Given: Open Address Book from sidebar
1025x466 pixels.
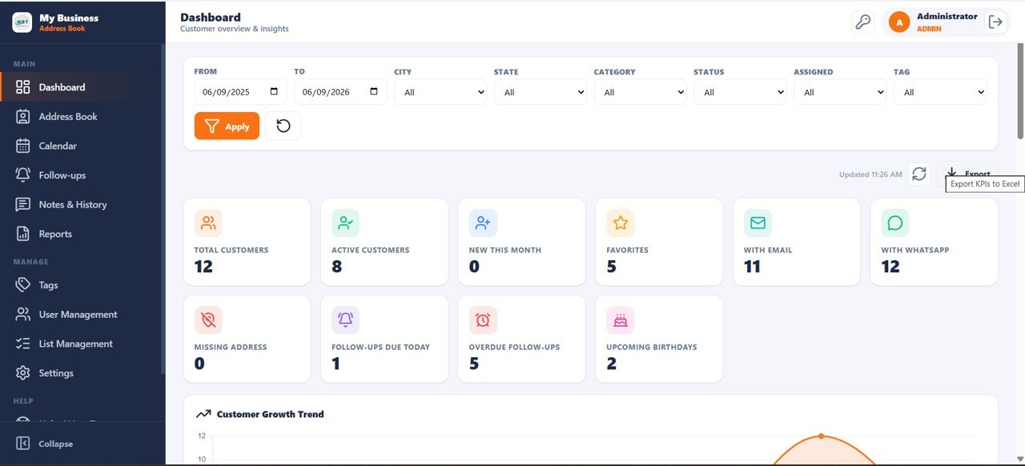Looking at the screenshot, I should pos(81,116).
